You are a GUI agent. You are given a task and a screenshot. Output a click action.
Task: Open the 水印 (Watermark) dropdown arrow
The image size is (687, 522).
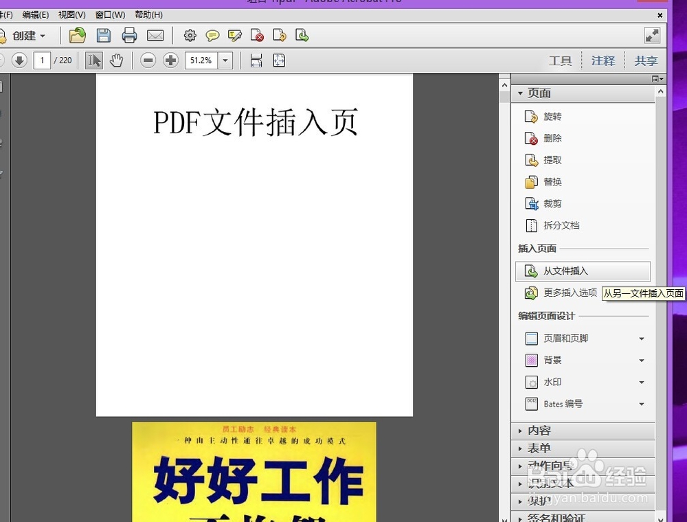point(641,382)
